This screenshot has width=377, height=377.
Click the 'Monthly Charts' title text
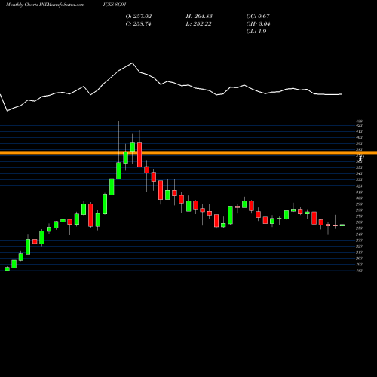pos(22,5)
